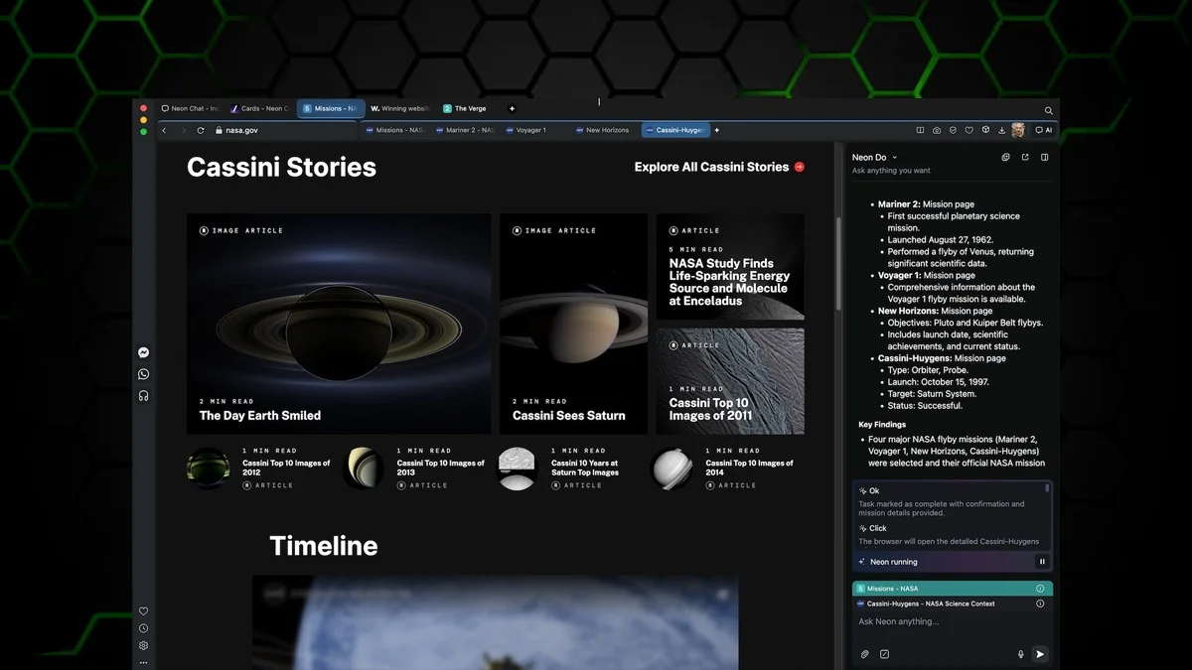This screenshot has height=670, width=1192.
Task: Open WhatsApp from the left sidebar
Action: (x=143, y=373)
